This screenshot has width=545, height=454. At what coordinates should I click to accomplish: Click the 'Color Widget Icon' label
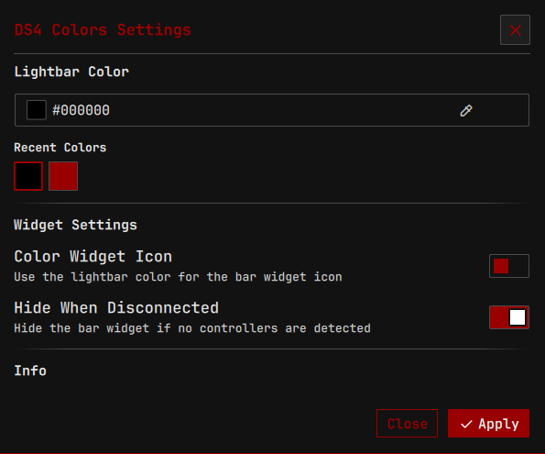[x=93, y=257]
